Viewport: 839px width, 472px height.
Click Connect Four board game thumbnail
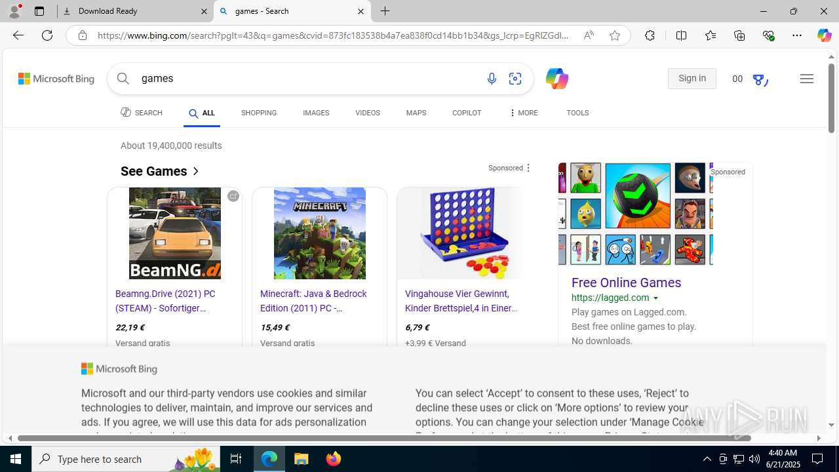(465, 233)
